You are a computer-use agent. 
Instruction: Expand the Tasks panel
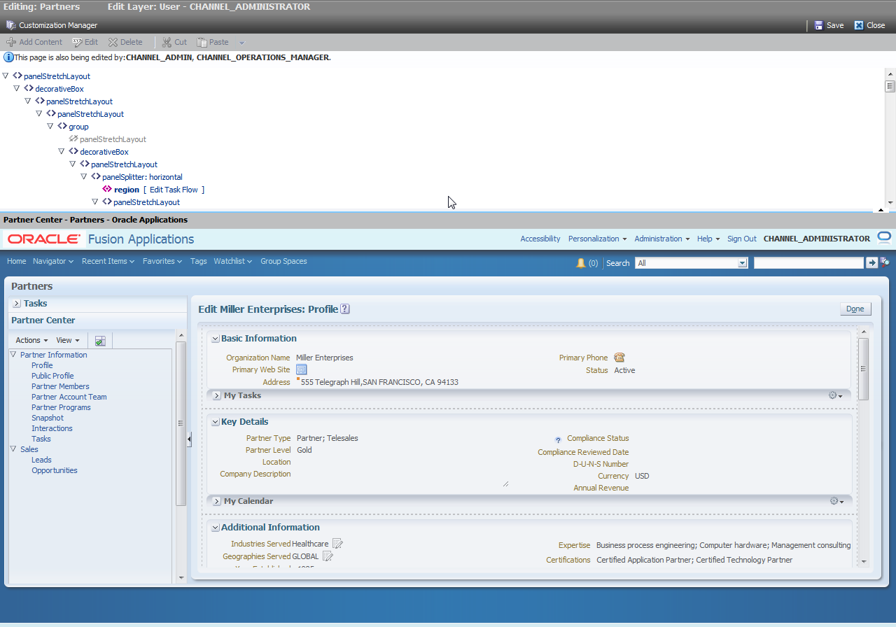(17, 304)
